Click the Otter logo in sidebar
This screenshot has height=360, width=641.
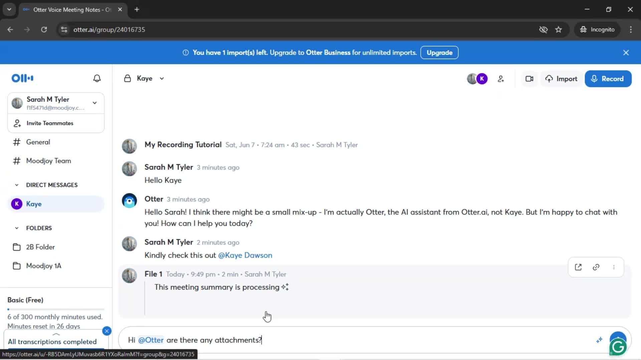[x=22, y=78]
